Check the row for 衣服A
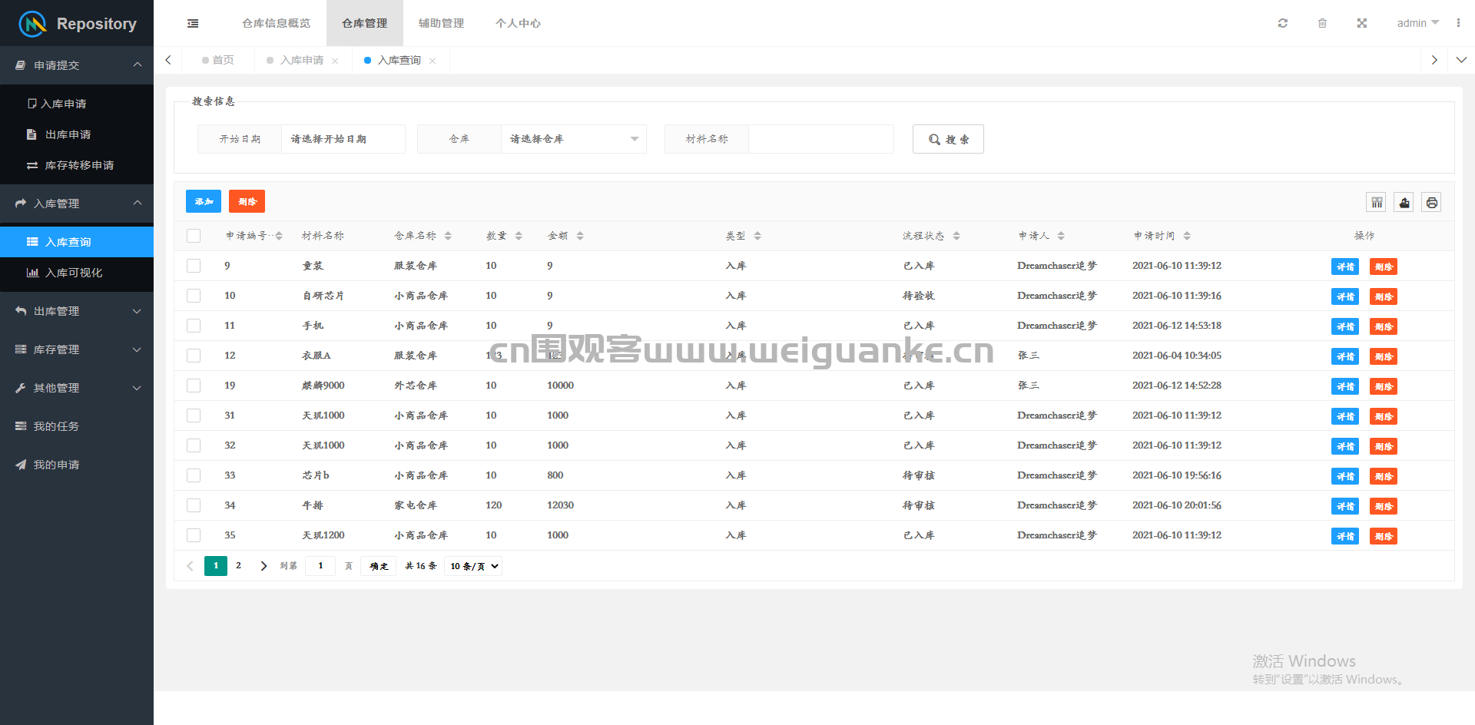Viewport: 1475px width, 725px height. (194, 356)
